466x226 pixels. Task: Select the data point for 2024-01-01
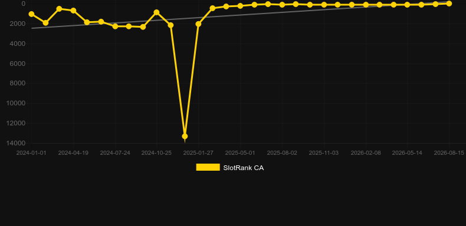(x=31, y=14)
